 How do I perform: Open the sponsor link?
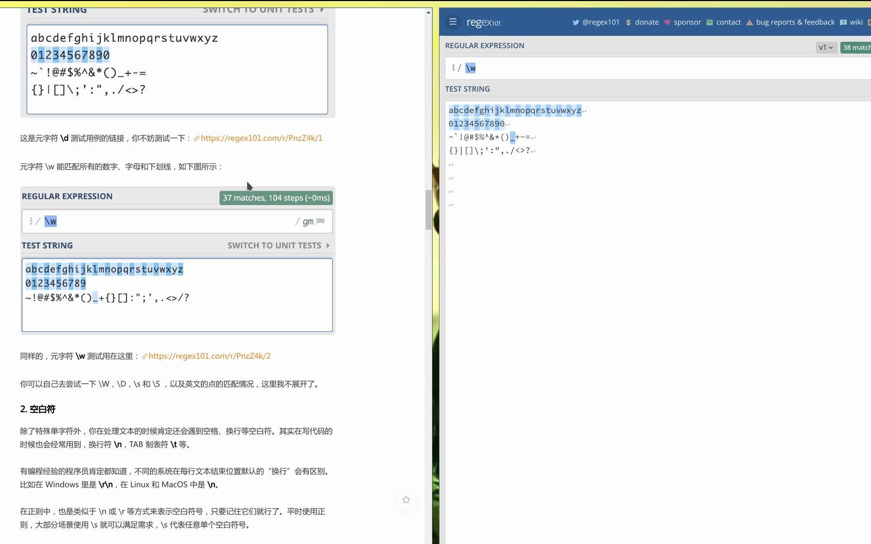point(687,22)
